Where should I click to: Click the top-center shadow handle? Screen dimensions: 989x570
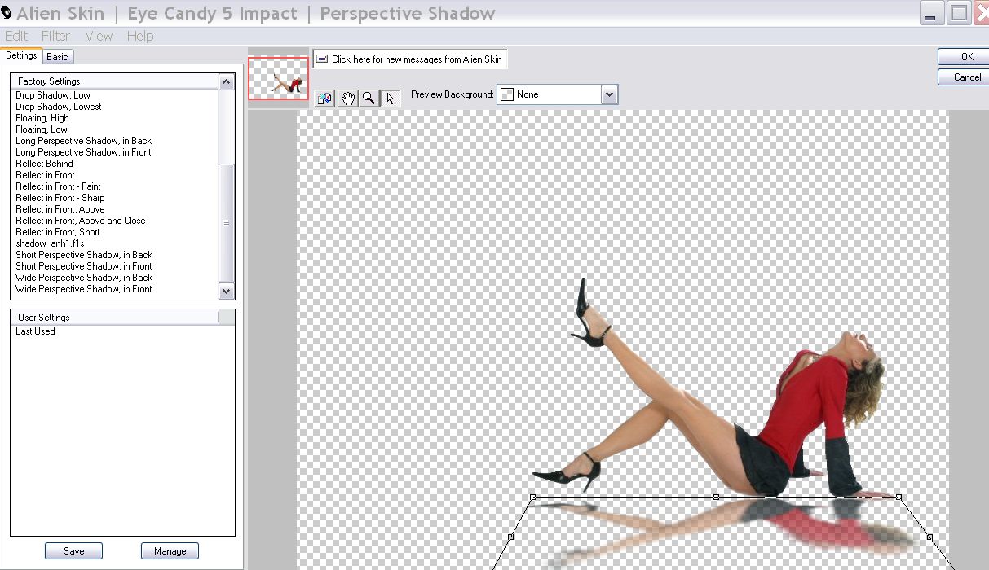pyautogui.click(x=716, y=497)
